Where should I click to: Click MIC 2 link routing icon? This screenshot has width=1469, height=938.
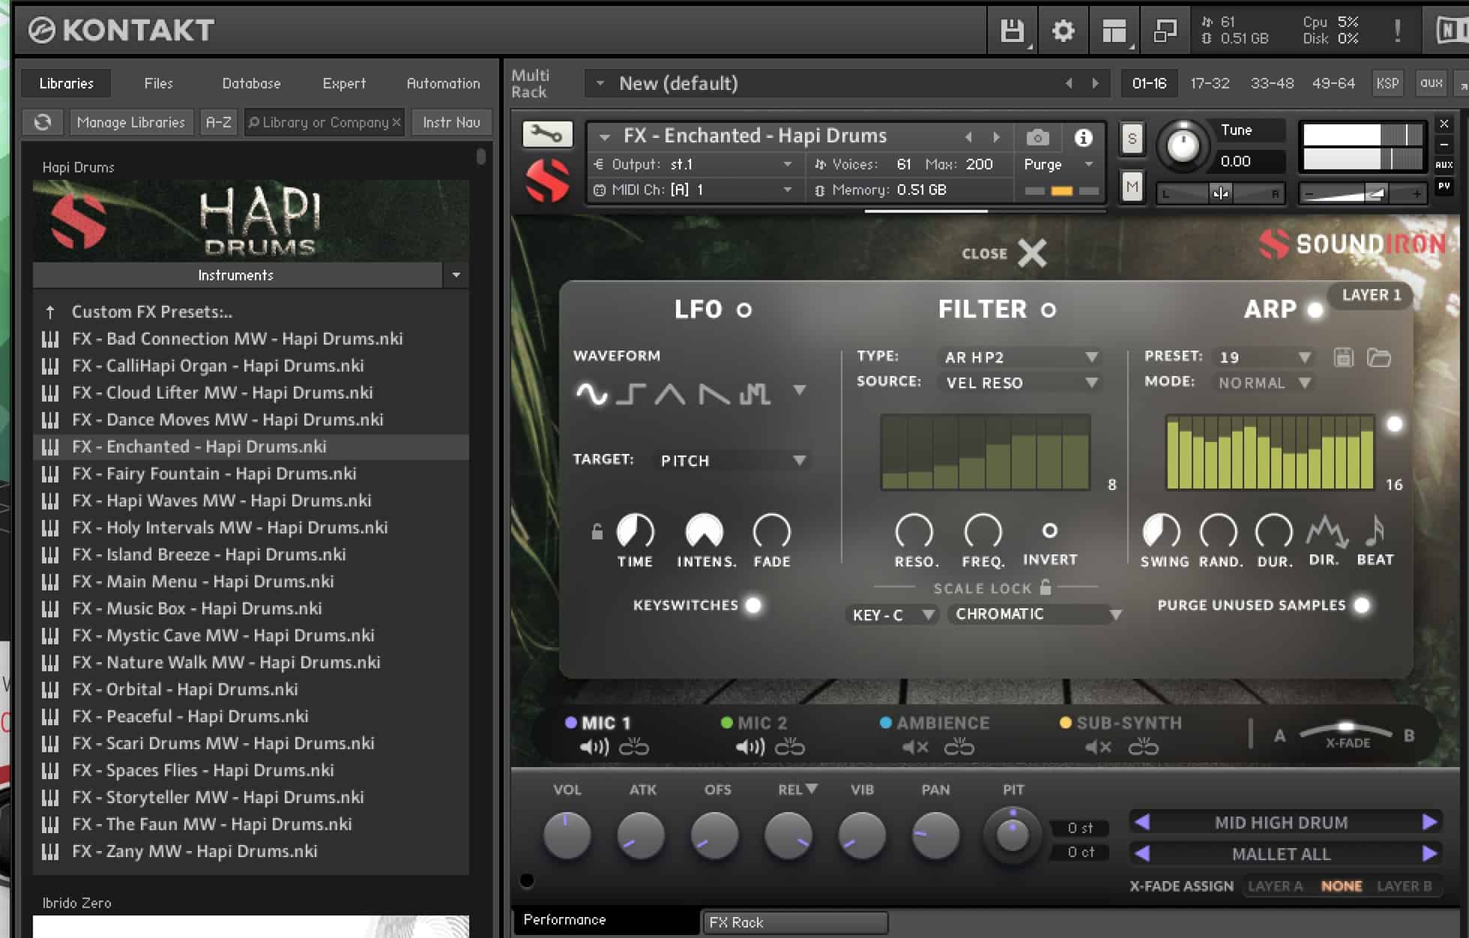[789, 747]
